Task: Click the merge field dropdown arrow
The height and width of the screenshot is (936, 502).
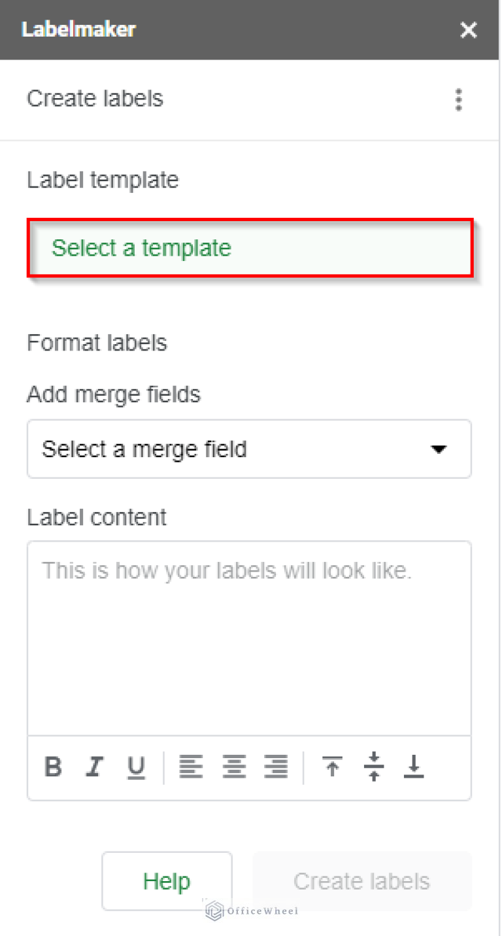Action: click(439, 449)
